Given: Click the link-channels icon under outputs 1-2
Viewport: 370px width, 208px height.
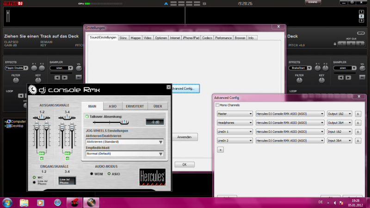Looking at the screenshot, I should pos(42,153).
